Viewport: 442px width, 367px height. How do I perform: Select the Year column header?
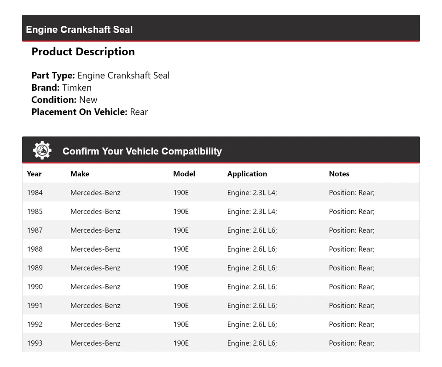[x=34, y=174]
